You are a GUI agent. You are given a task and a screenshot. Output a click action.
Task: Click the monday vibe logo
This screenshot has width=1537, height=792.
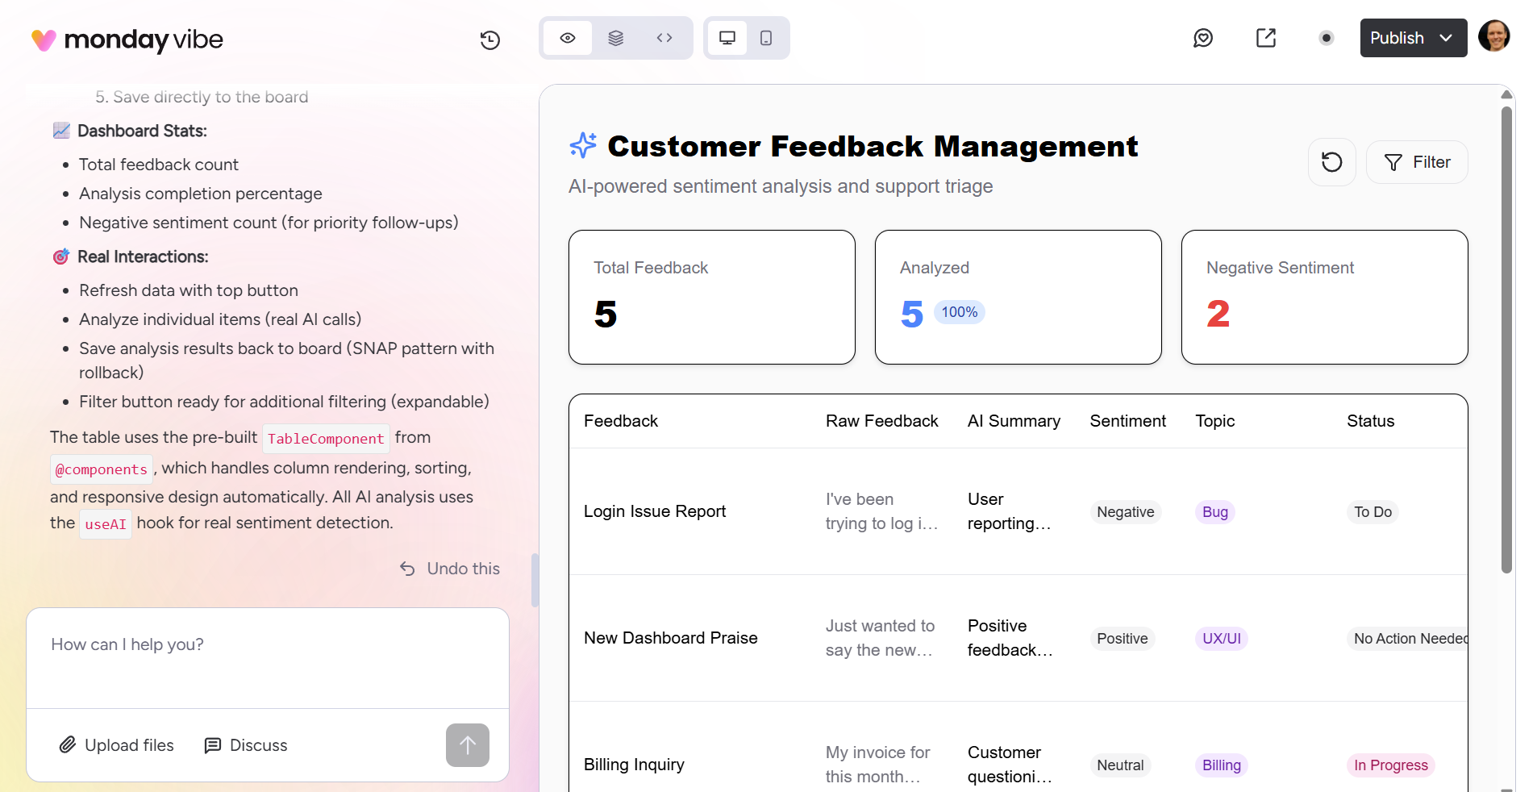click(x=127, y=40)
